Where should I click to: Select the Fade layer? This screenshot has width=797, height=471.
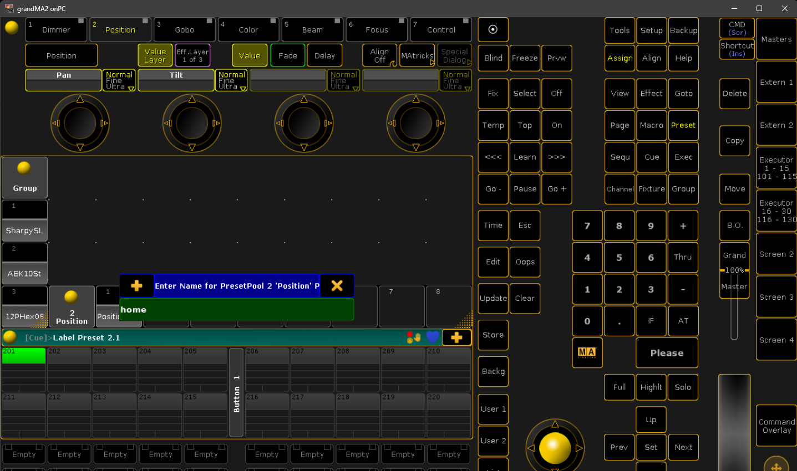coord(288,55)
